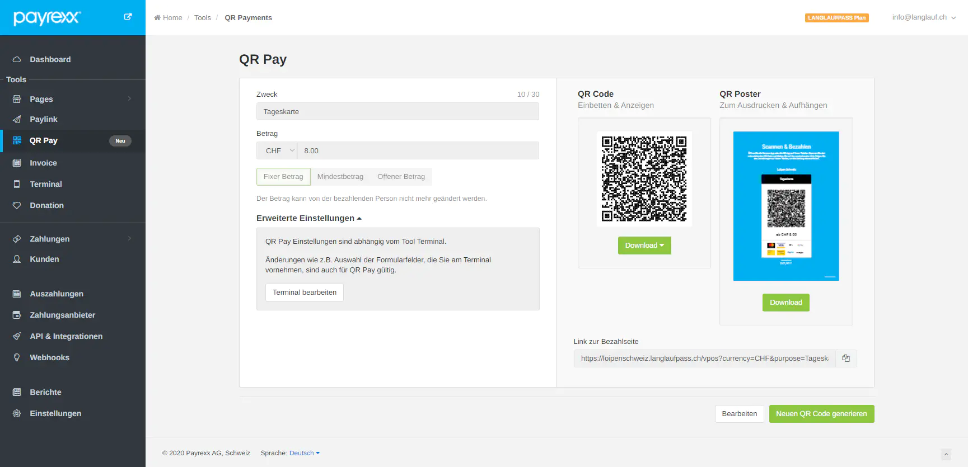968x467 pixels.
Task: Open the CHF currency dropdown
Action: coord(277,151)
